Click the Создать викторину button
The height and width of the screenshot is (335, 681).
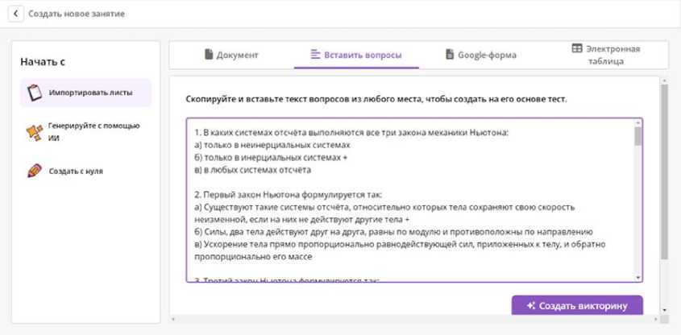pos(577,305)
